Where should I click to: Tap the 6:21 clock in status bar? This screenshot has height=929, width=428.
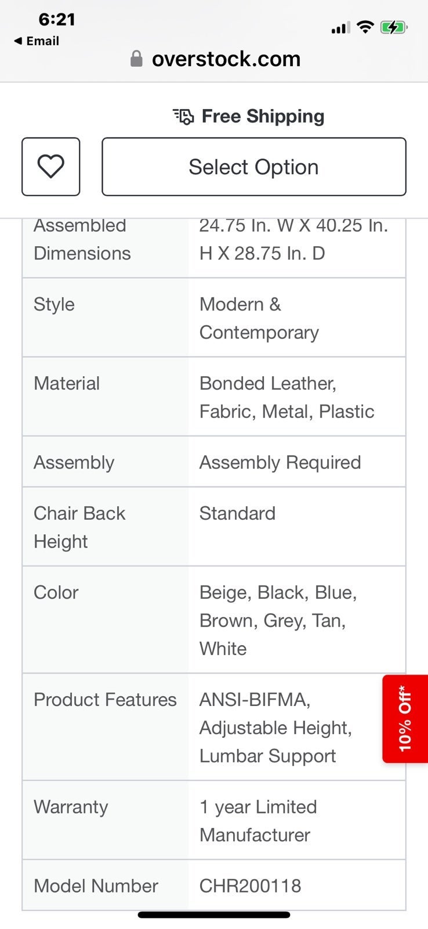pos(57,19)
